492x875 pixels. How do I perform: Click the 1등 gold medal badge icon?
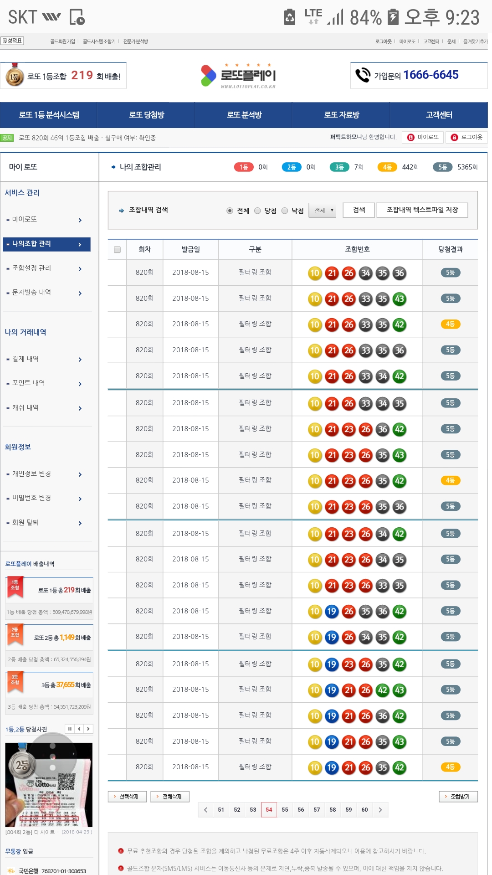[15, 76]
